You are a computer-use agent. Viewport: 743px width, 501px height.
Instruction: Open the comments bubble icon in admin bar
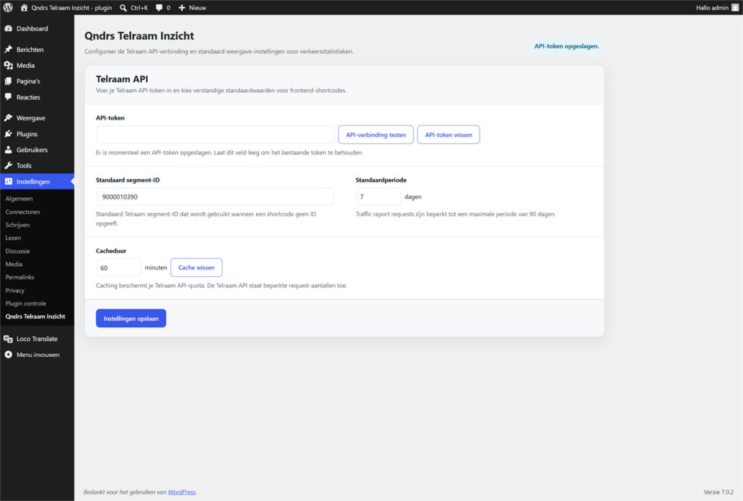159,8
